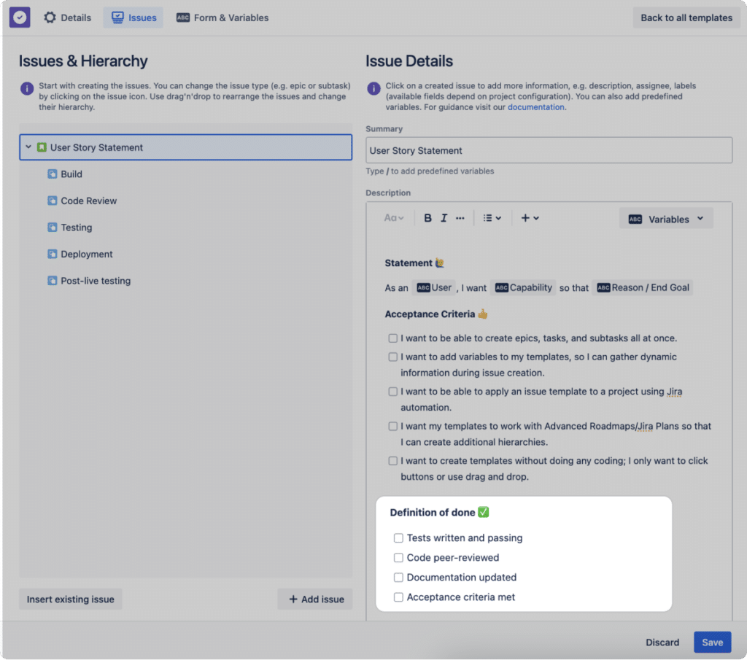Click the ABC icon beside Form & Variables

click(x=183, y=18)
